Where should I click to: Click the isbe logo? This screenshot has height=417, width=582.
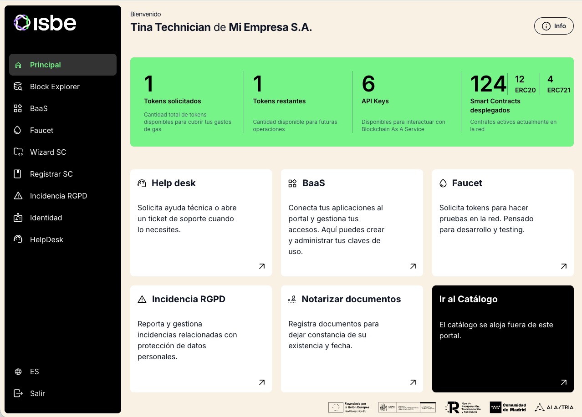tap(45, 23)
